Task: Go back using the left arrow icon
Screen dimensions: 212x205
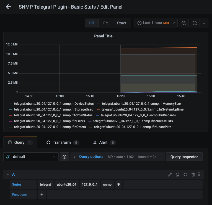Action: tap(8, 7)
